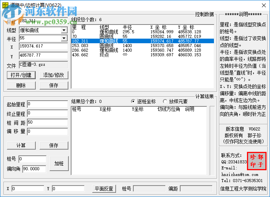Select the 逐桩坐标 radio button
Screen dimensions: 270x197
click(133, 101)
